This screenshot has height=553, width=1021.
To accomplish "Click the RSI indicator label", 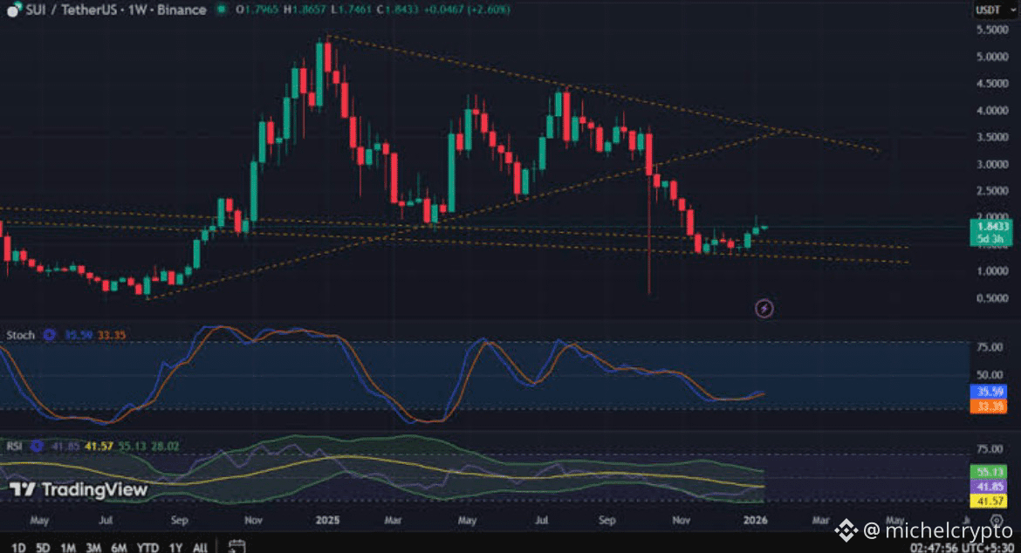I will click(x=14, y=446).
